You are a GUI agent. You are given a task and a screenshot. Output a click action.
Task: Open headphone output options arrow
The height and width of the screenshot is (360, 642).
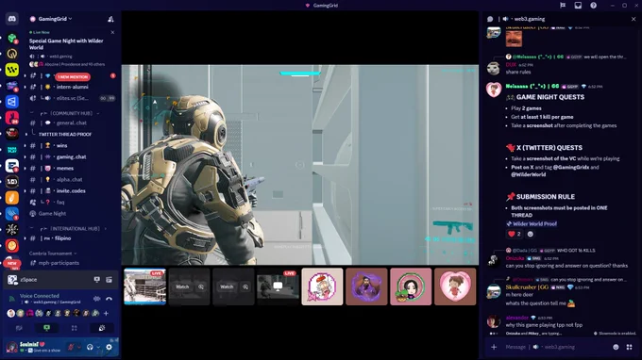(x=98, y=347)
